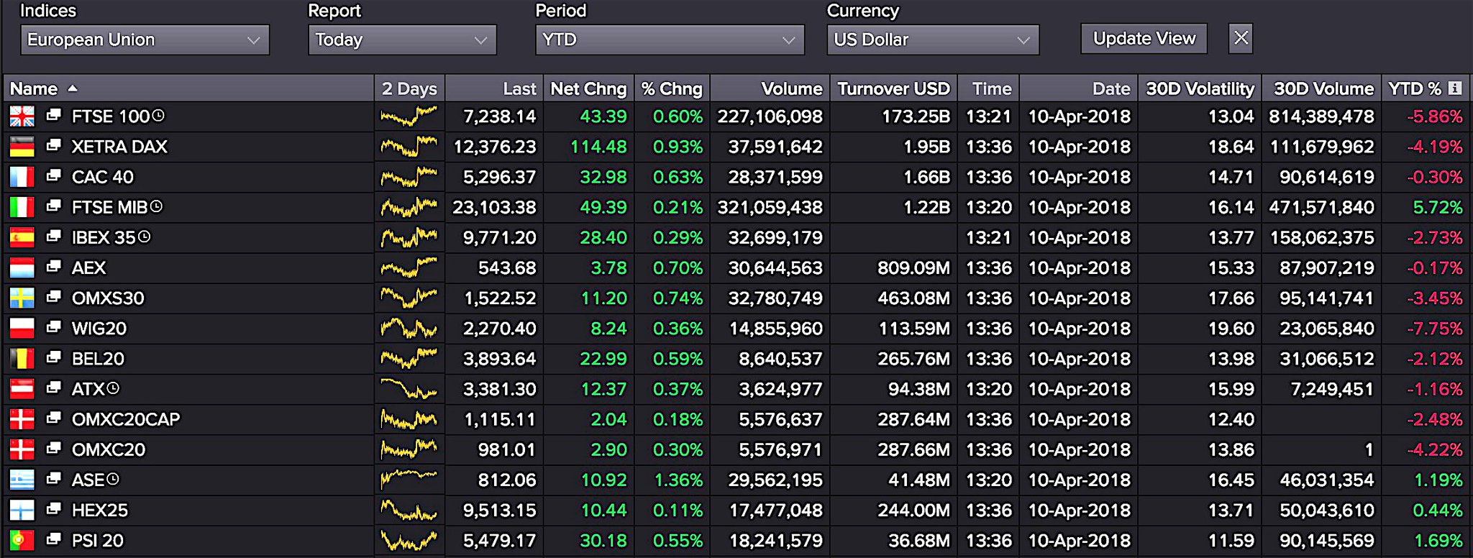Open the AEX popout window icon
Image resolution: width=1473 pixels, height=558 pixels.
[53, 267]
